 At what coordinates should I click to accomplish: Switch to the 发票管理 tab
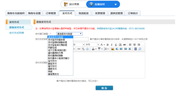[x=100, y=13]
